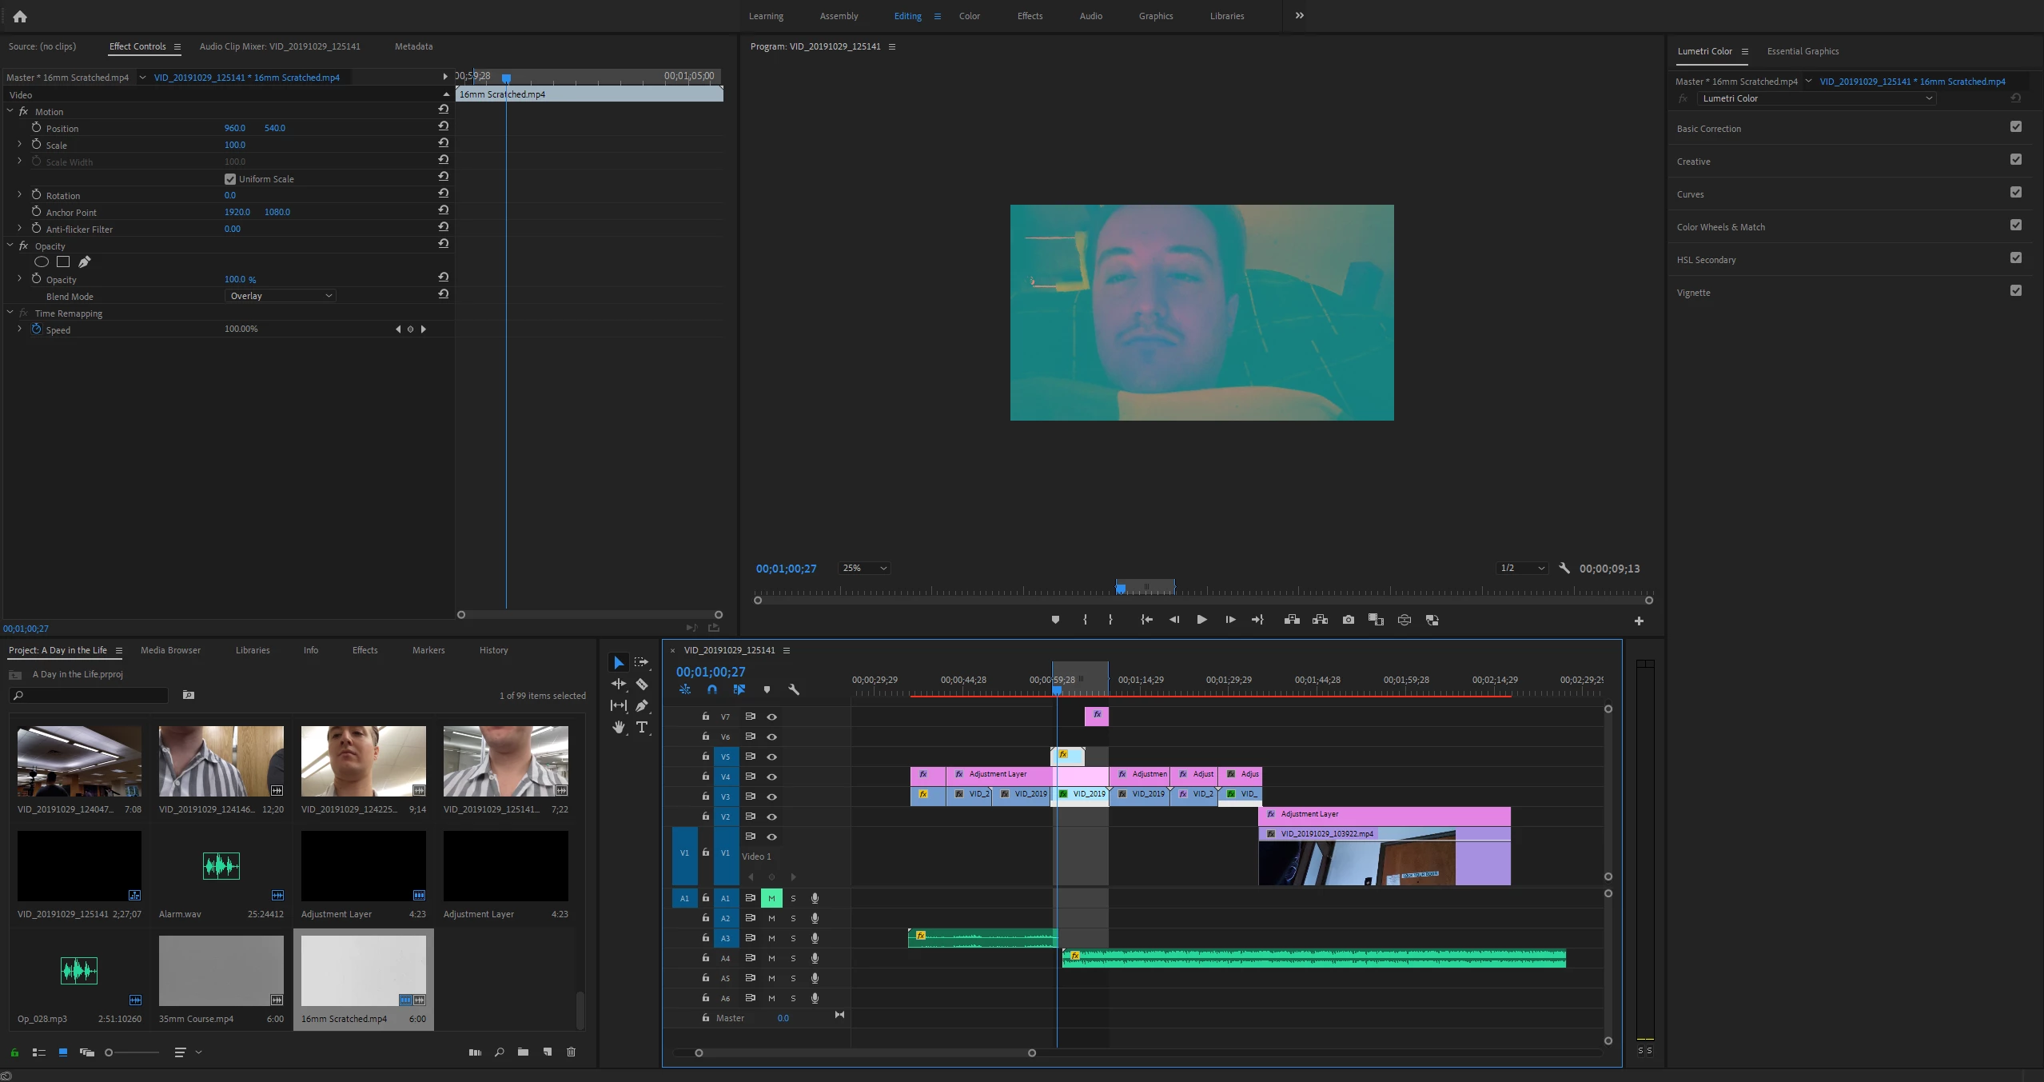This screenshot has height=1082, width=2044.
Task: Toggle the Uniform Scale checkbox
Action: coord(230,179)
